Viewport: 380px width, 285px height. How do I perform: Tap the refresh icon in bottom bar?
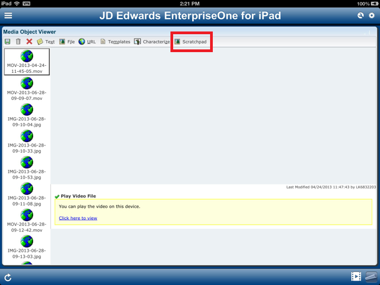click(x=8, y=277)
